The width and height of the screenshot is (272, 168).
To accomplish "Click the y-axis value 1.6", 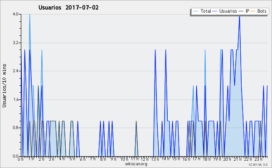I will (15, 99).
